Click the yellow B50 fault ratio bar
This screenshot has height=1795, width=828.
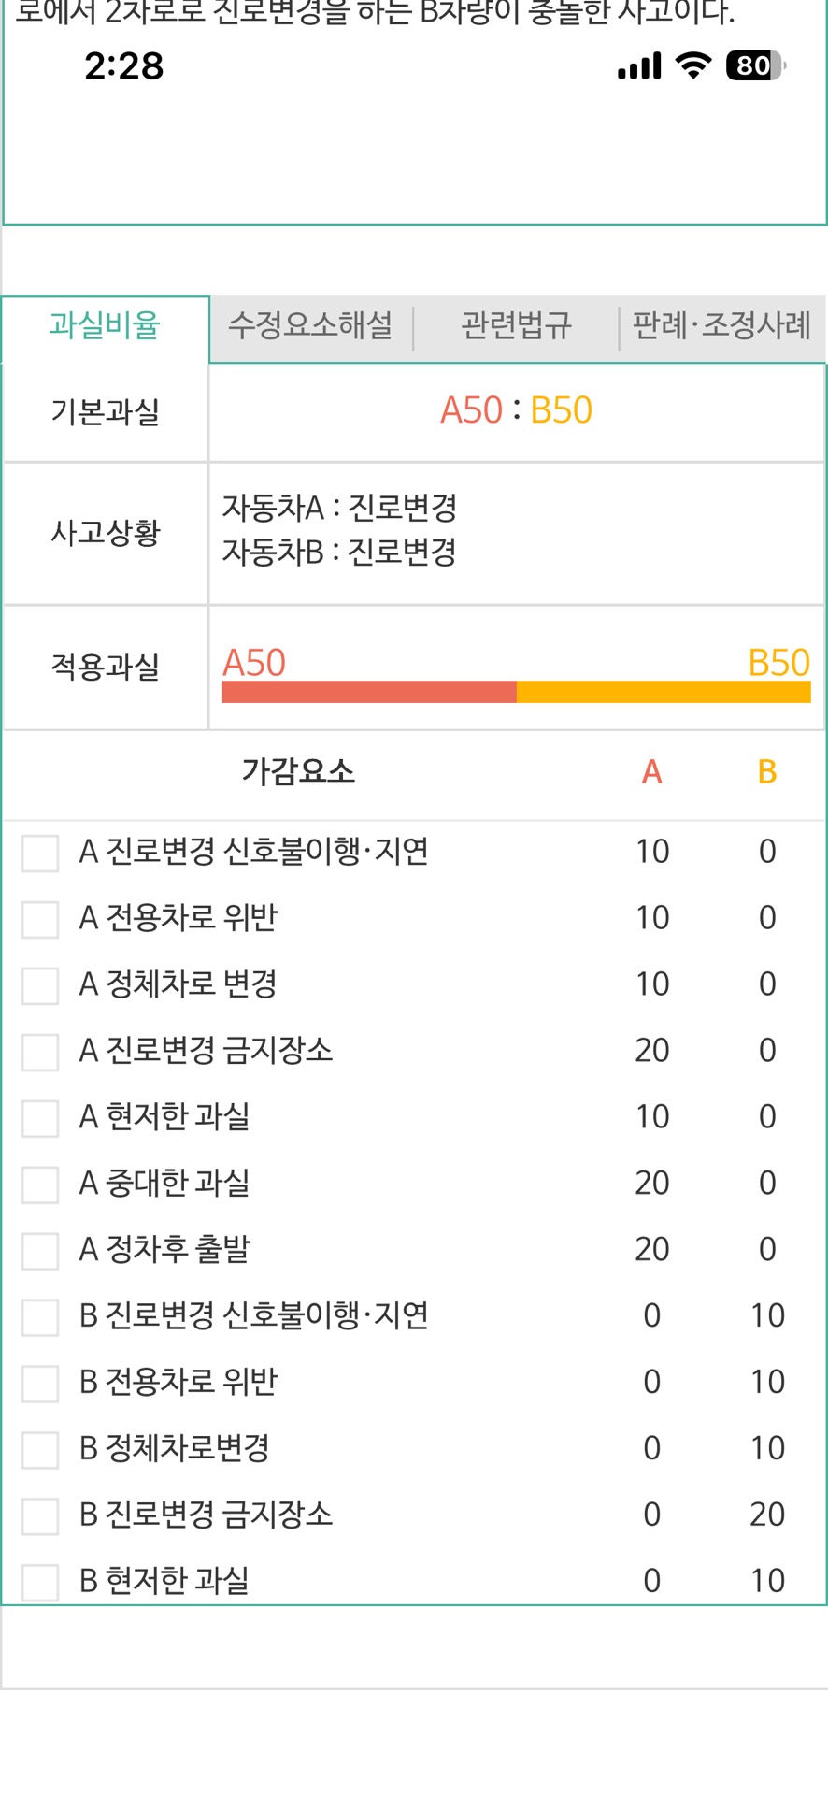pos(664,692)
